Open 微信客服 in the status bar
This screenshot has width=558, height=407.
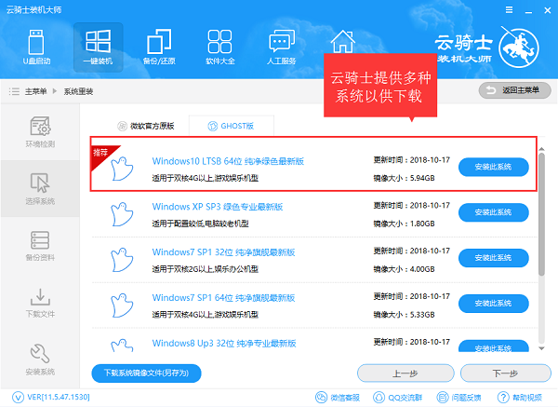[338, 398]
